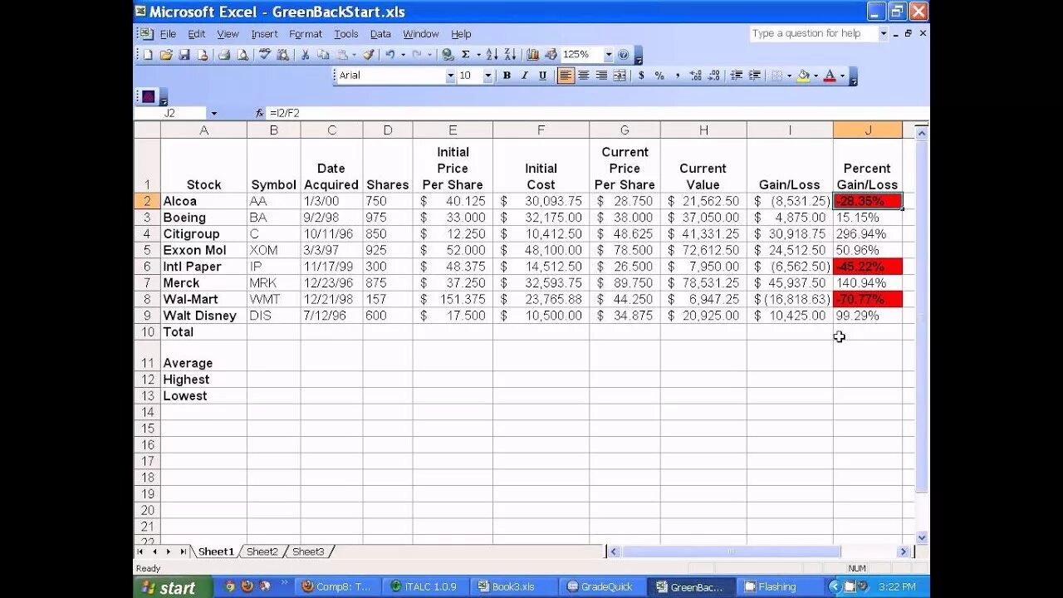1063x598 pixels.
Task: Toggle italic formatting
Action: click(525, 76)
